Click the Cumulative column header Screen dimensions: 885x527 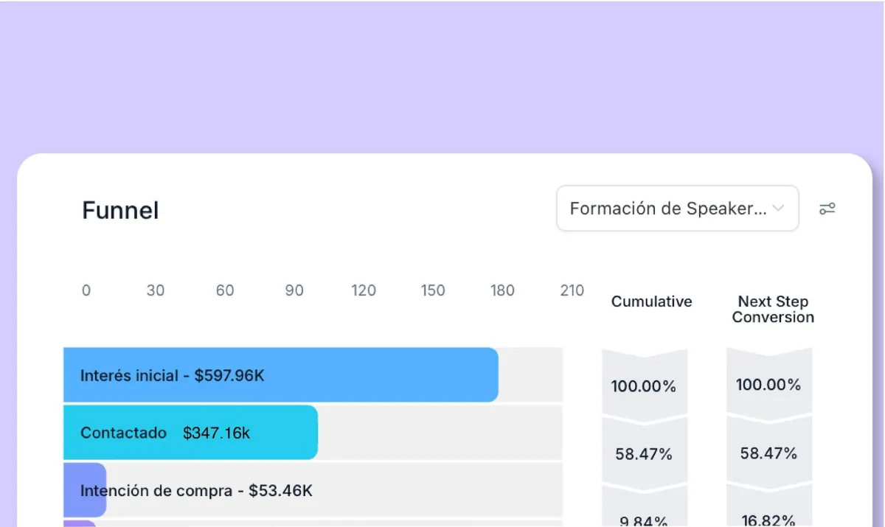(652, 301)
